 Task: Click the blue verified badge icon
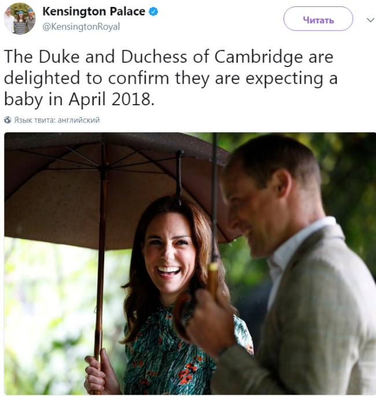point(154,12)
